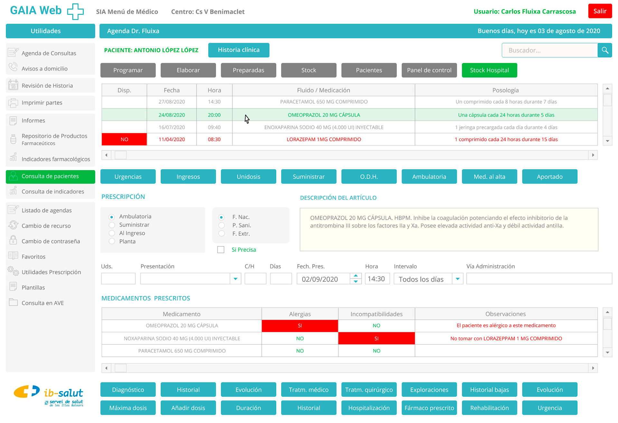Select the P. Sani. radio option
Viewport: 618px width, 423px height.
[x=221, y=225]
